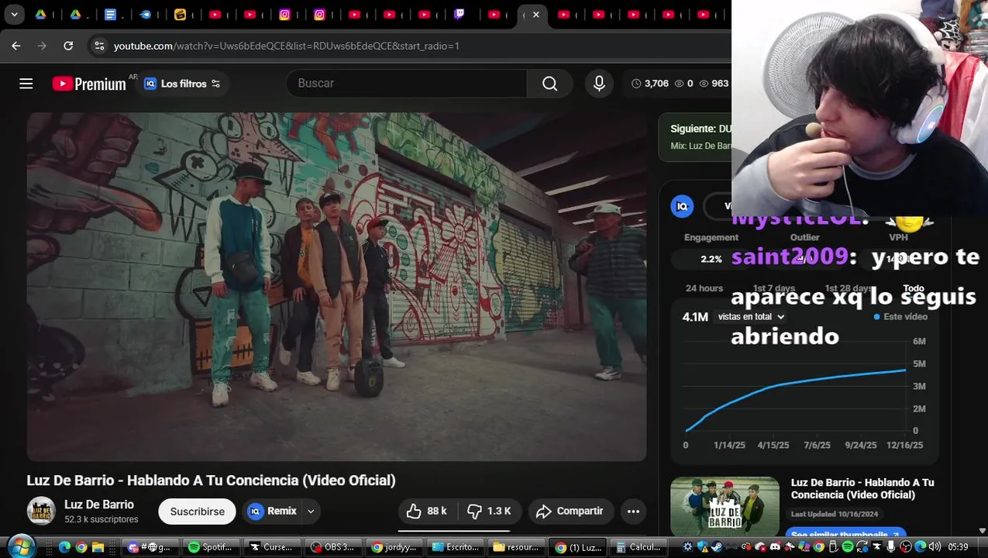Open more actions three-dot menu
Screen dimensions: 988x558
pos(633,511)
